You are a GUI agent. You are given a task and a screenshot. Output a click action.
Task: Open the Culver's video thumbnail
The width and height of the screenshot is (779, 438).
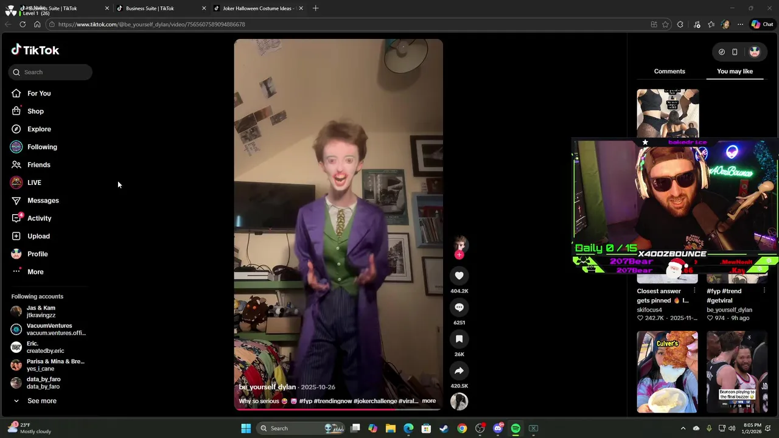(668, 372)
